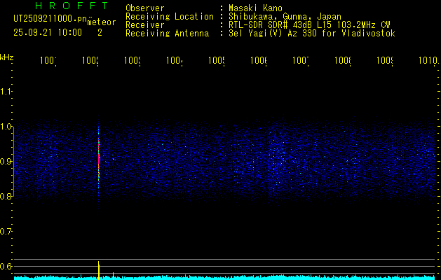Click the 1.1 frequency axis label

(6, 91)
